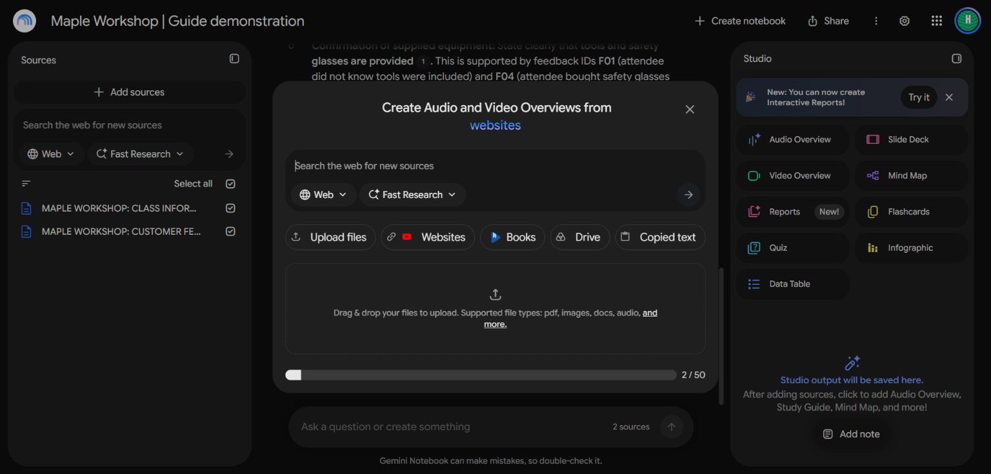Image resolution: width=991 pixels, height=474 pixels.
Task: Open the account avatar menu
Action: [967, 21]
